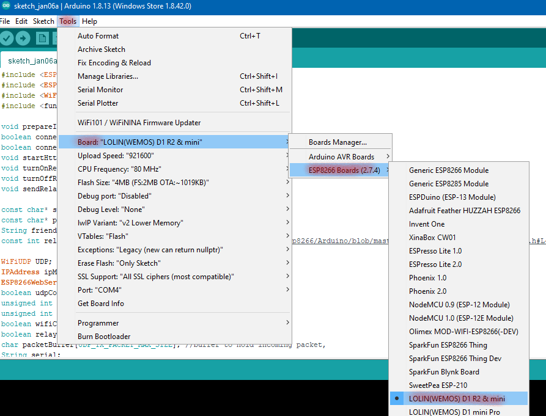Close the open Tools menu

pyautogui.click(x=68, y=21)
